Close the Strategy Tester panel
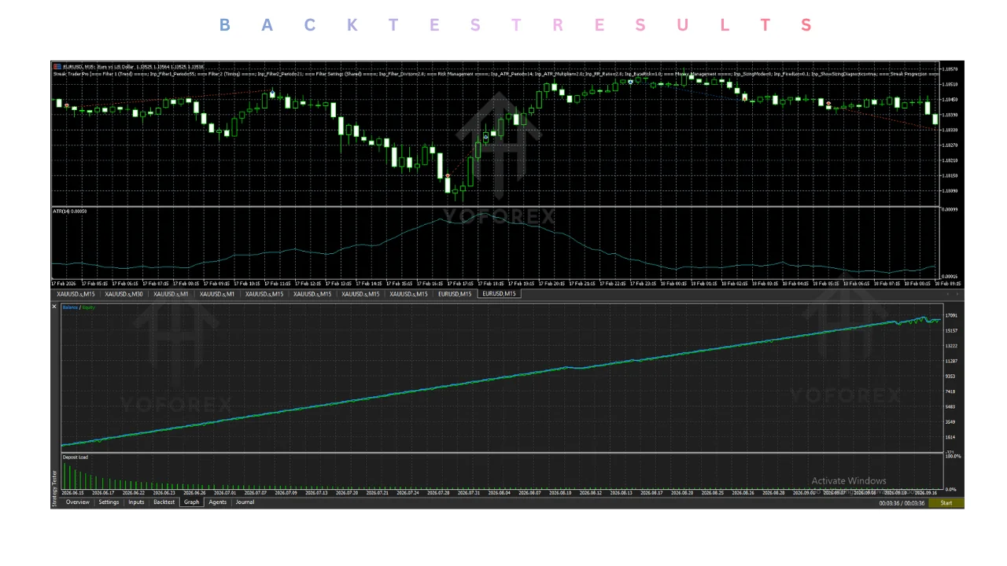This screenshot has height=566, width=1007. [54, 307]
